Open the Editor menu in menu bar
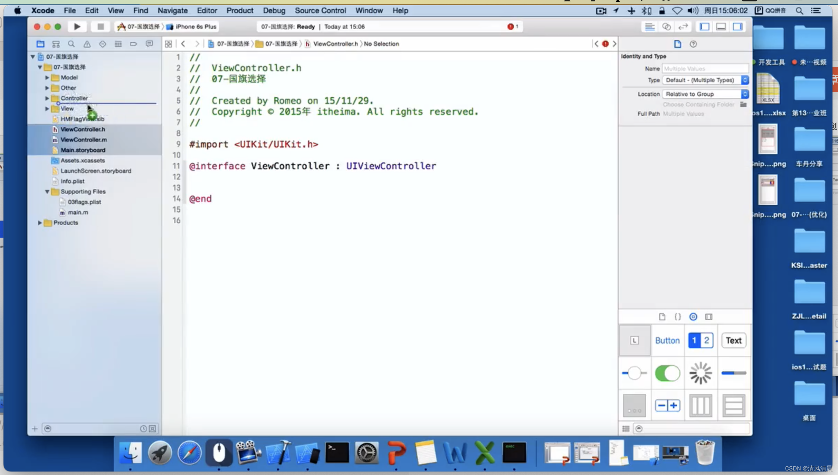This screenshot has width=838, height=475. [x=206, y=10]
